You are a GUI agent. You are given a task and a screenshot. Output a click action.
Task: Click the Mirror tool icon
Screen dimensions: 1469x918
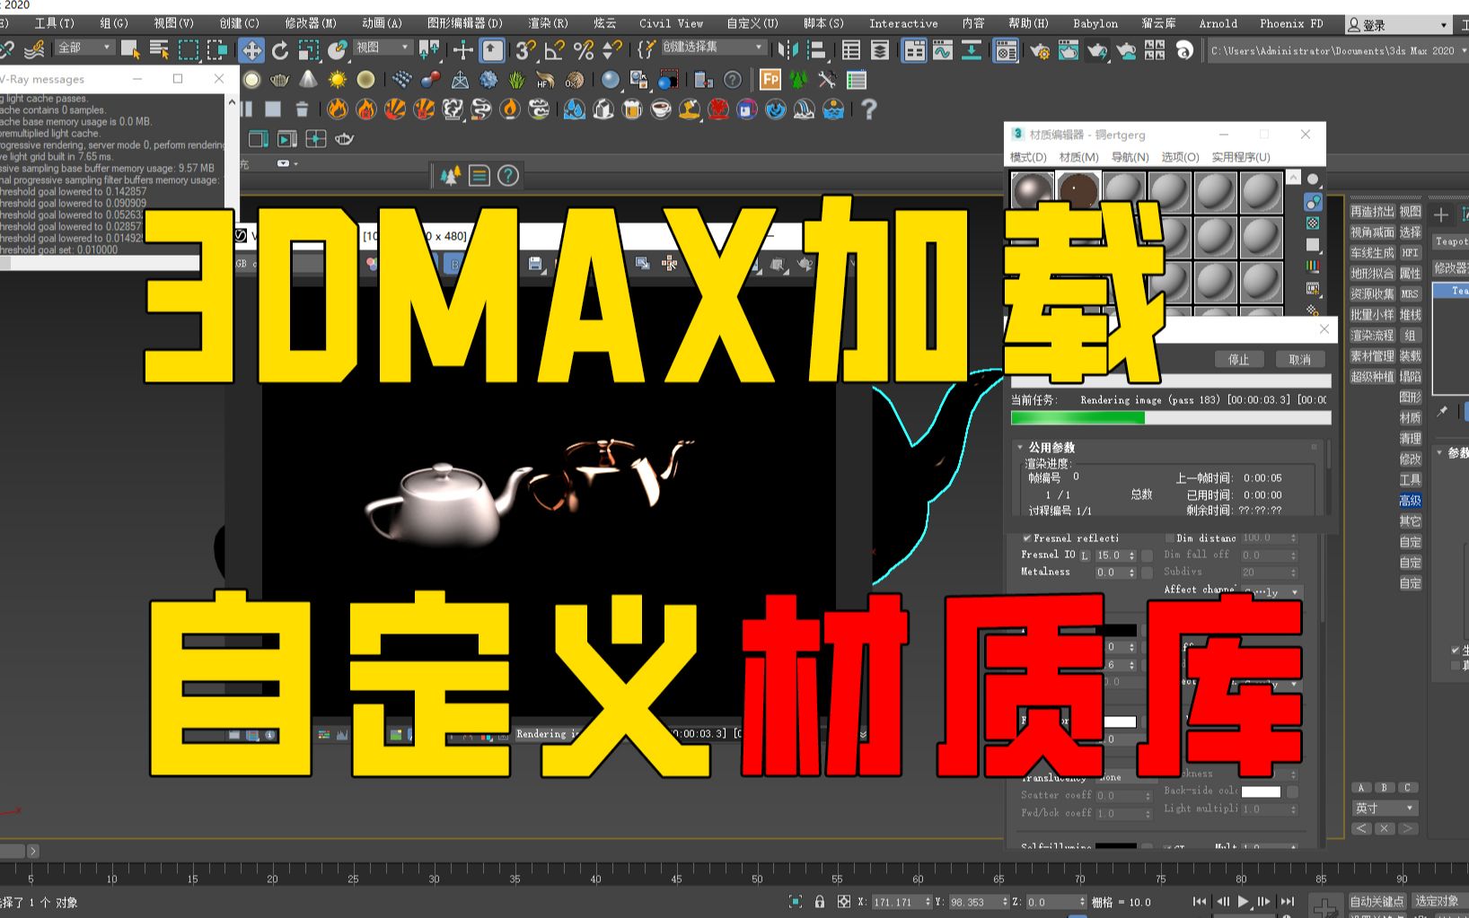[x=787, y=50]
